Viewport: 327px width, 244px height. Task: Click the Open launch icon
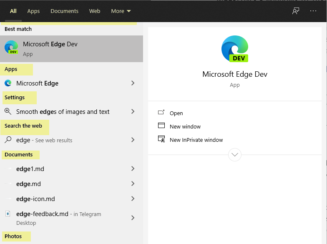click(161, 113)
